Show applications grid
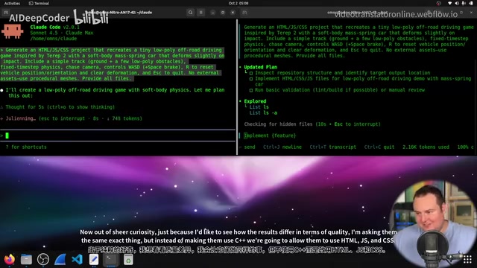Viewport: 477px width, 268px height. pyautogui.click(x=467, y=260)
